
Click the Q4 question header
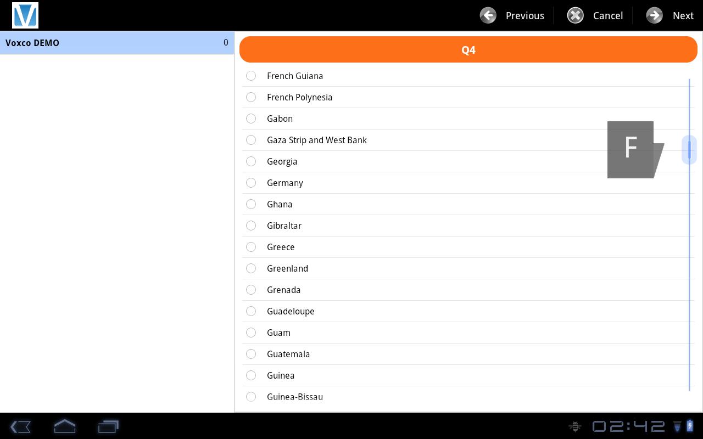coord(468,50)
